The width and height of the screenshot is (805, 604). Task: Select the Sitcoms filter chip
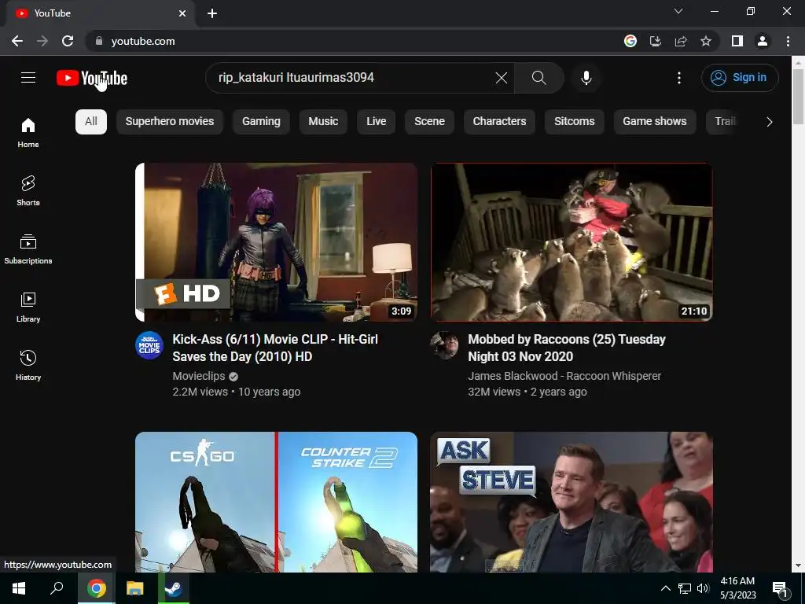coord(574,122)
